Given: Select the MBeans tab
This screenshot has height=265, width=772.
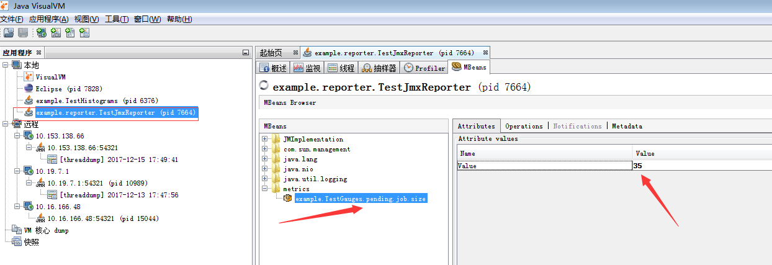Looking at the screenshot, I should (469, 67).
